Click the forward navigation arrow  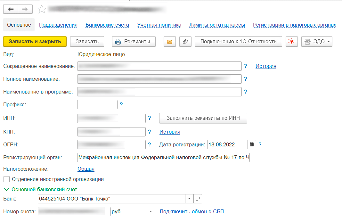[x=25, y=9]
